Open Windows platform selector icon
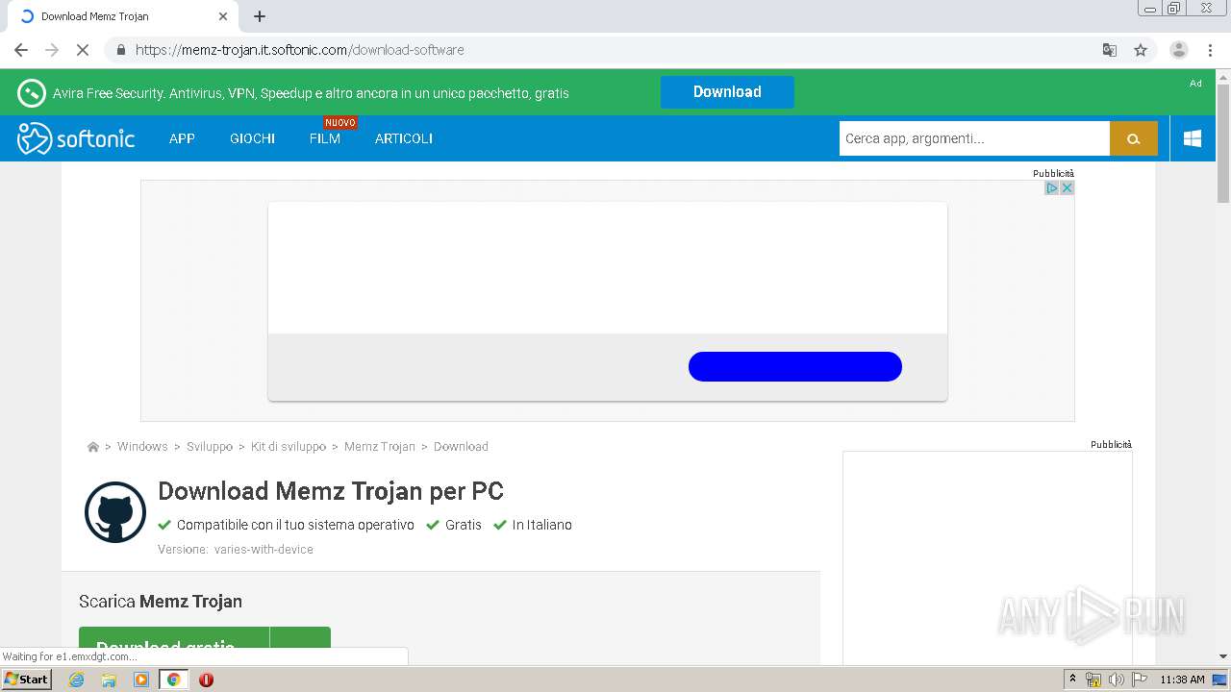 1193,138
